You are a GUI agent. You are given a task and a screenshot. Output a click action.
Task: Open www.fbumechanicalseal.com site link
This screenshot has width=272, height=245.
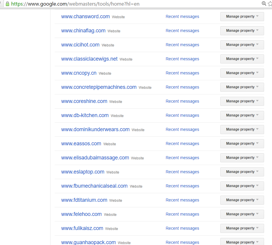[x=94, y=186]
